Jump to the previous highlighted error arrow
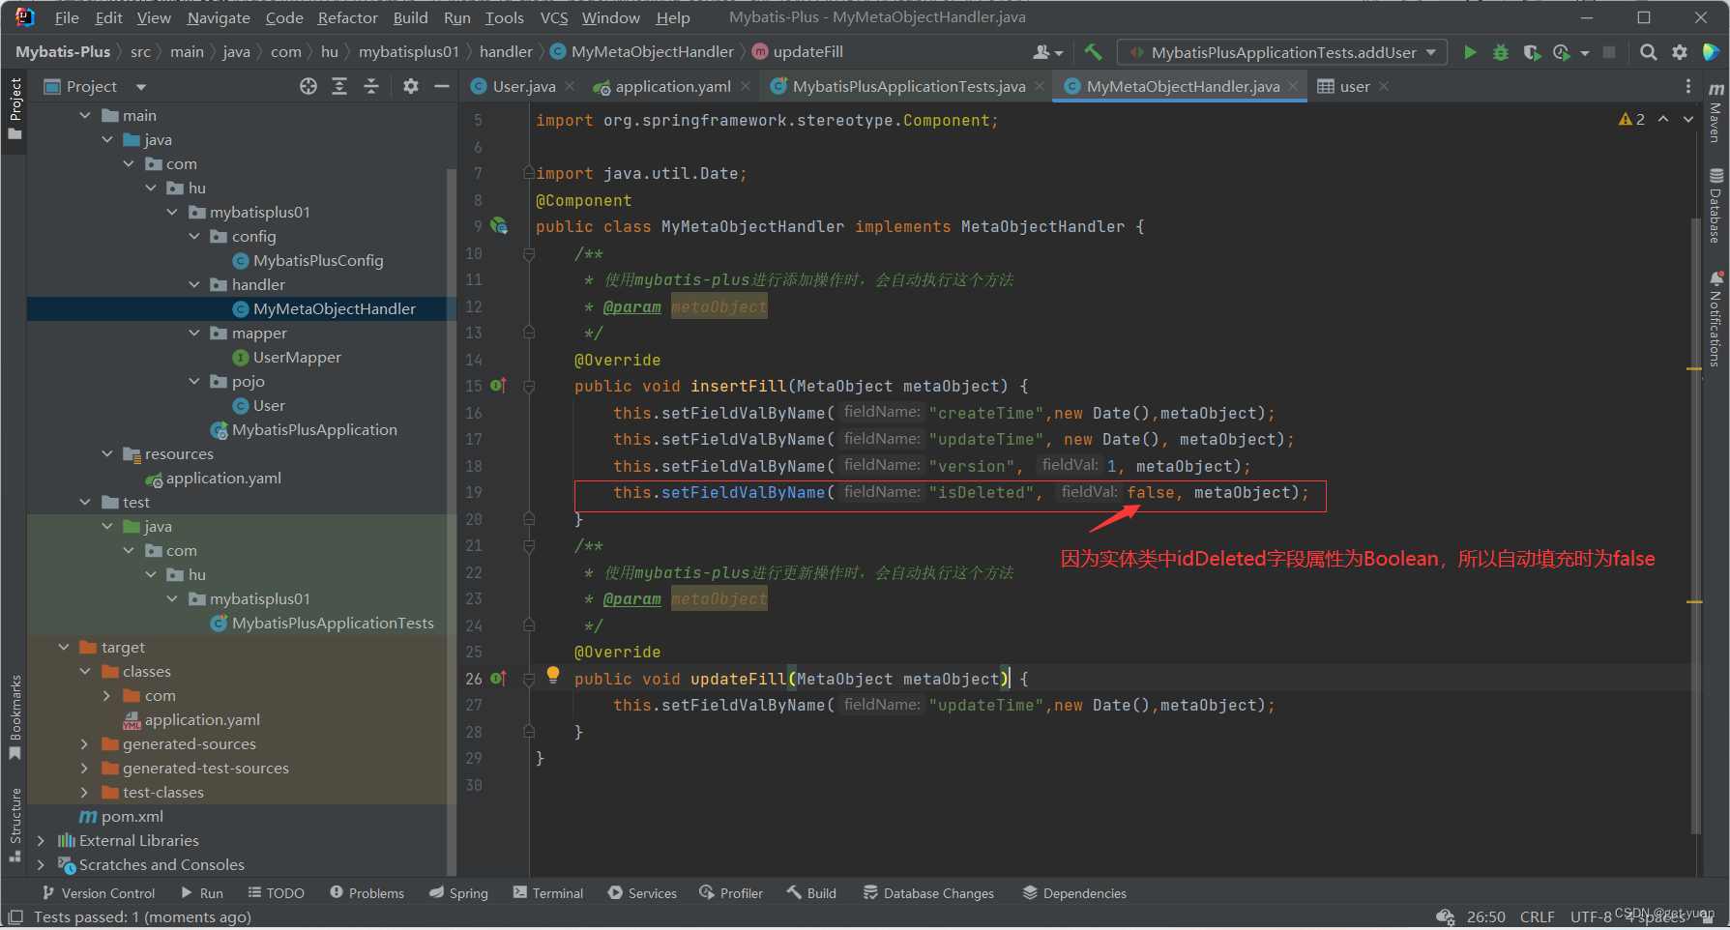The image size is (1730, 930). [x=1663, y=119]
